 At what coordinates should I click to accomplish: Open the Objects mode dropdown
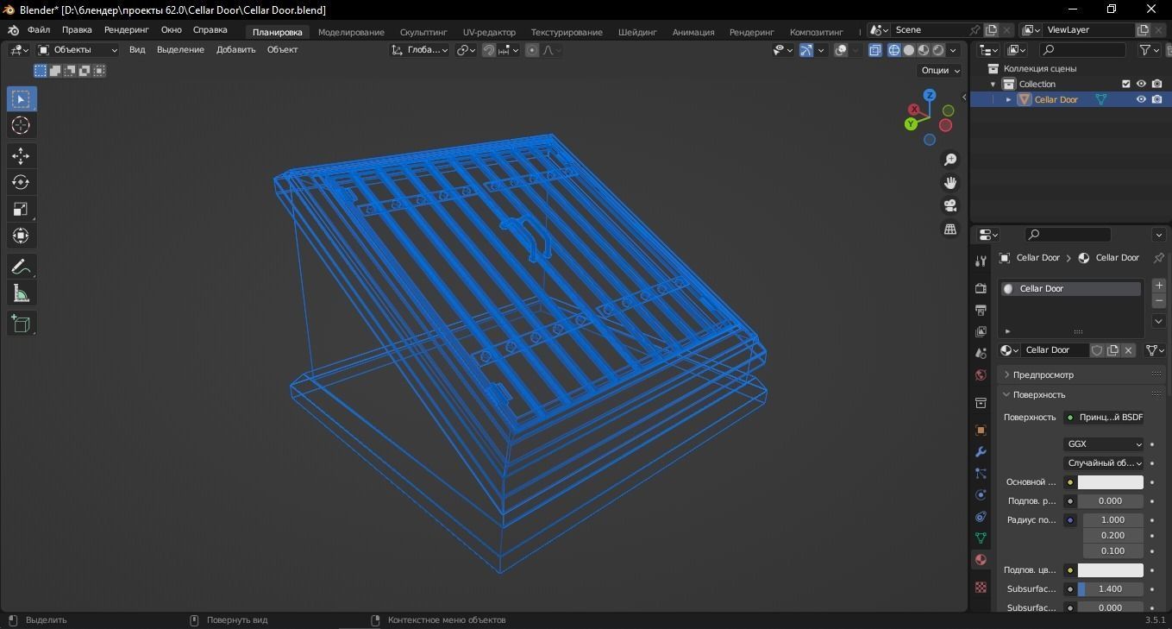pyautogui.click(x=78, y=50)
